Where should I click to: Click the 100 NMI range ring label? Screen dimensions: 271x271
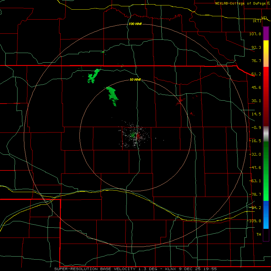(135, 24)
